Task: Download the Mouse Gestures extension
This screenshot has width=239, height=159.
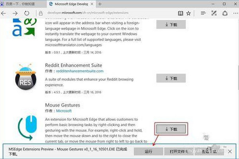Action: tap(171, 129)
